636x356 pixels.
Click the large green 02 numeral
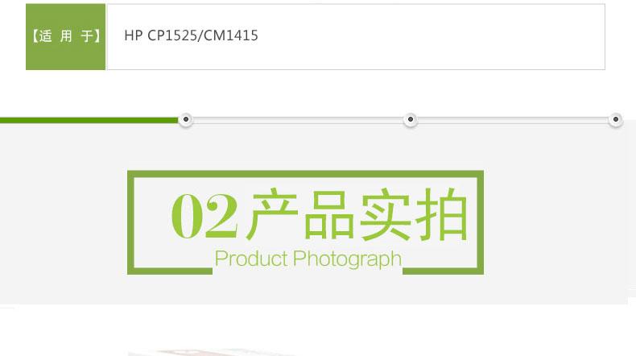(204, 216)
